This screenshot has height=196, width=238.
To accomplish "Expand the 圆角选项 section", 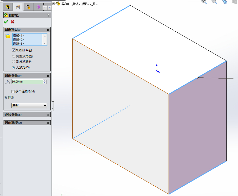I will (x=48, y=123).
